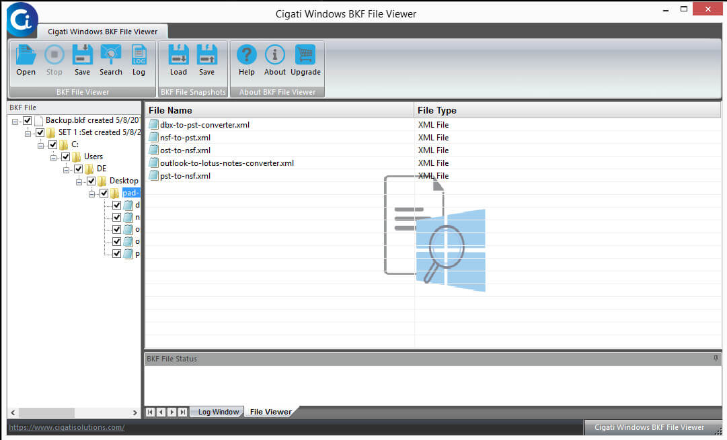This screenshot has height=440, width=727.
Task: Uncheck the Backup.bkf root checkbox
Action: 28,120
